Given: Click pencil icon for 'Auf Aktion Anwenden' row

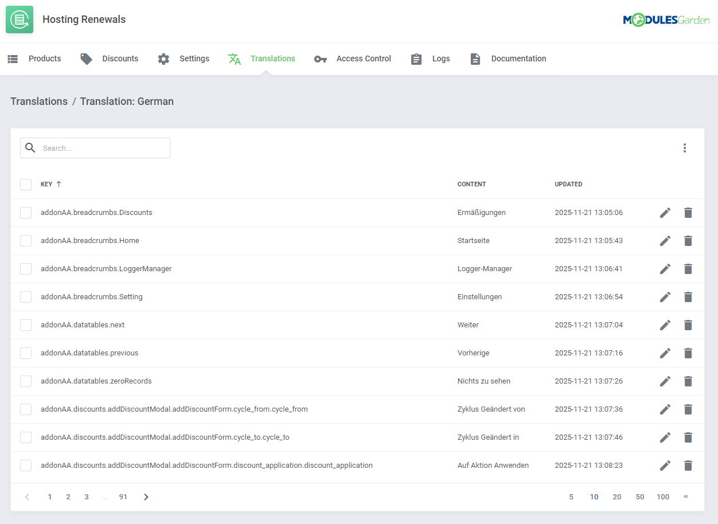Looking at the screenshot, I should [665, 466].
